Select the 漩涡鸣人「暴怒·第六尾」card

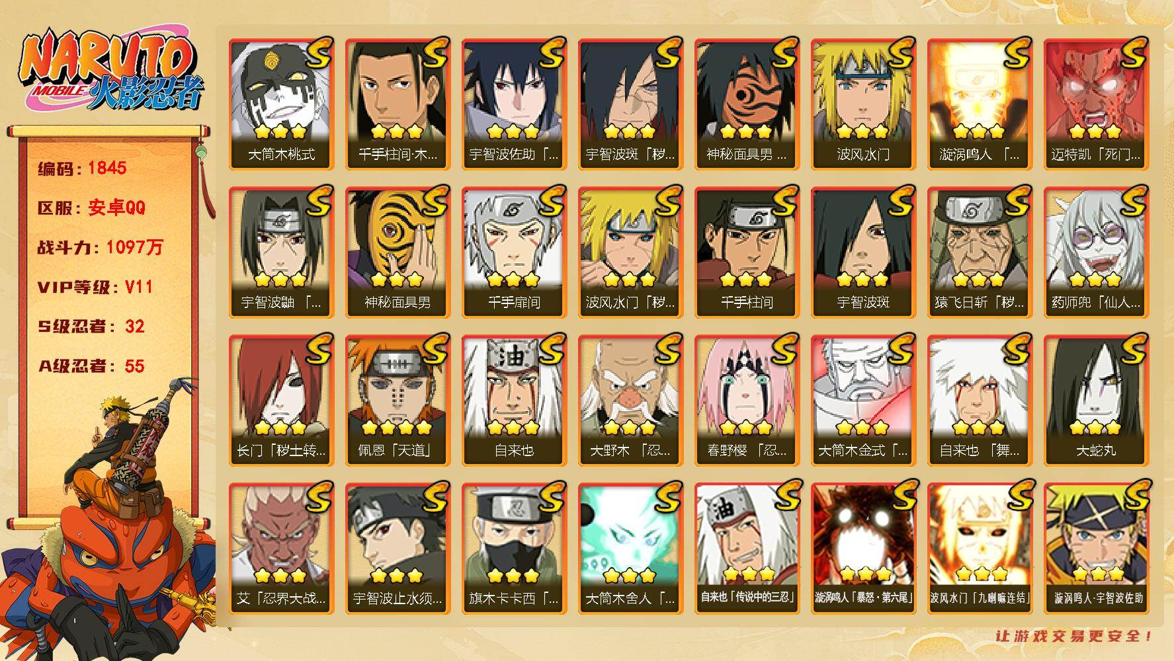863,549
